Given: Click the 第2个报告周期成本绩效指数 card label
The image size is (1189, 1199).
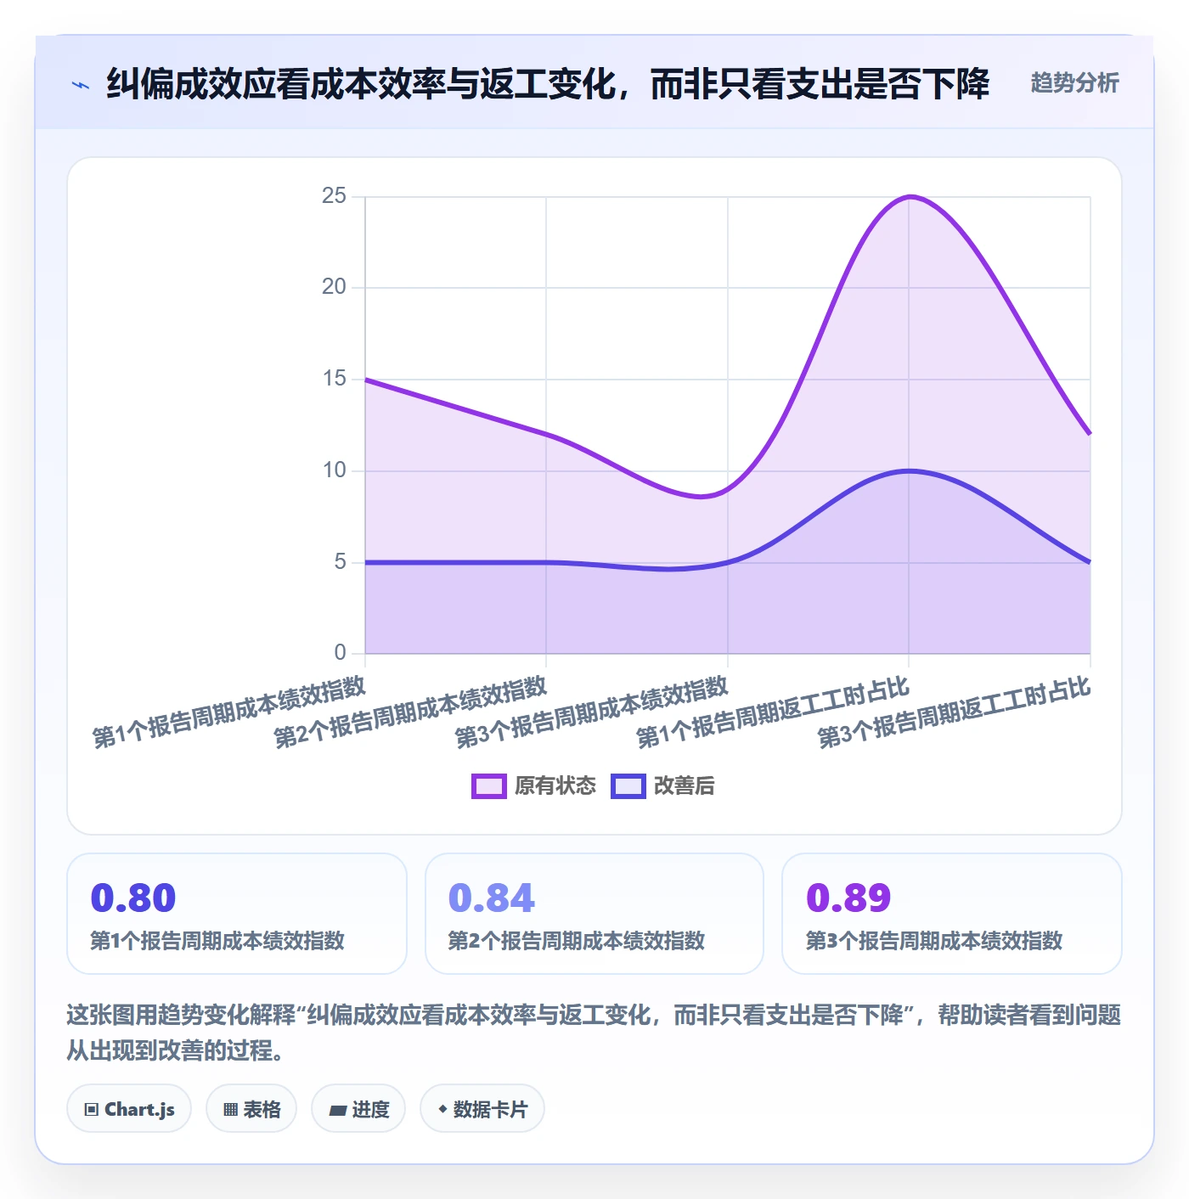Looking at the screenshot, I should (577, 941).
